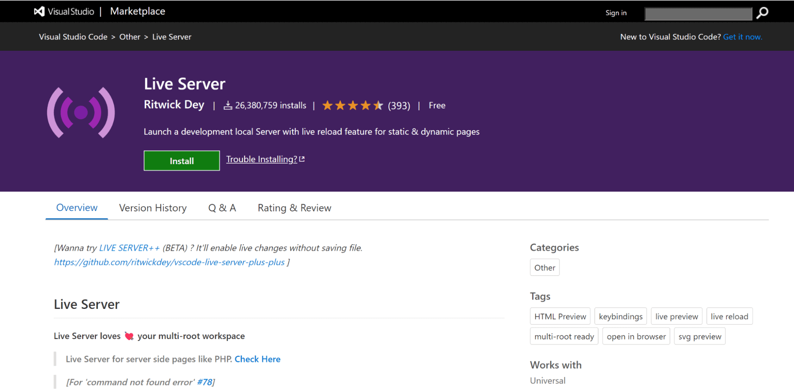Click the installs download icon

228,105
